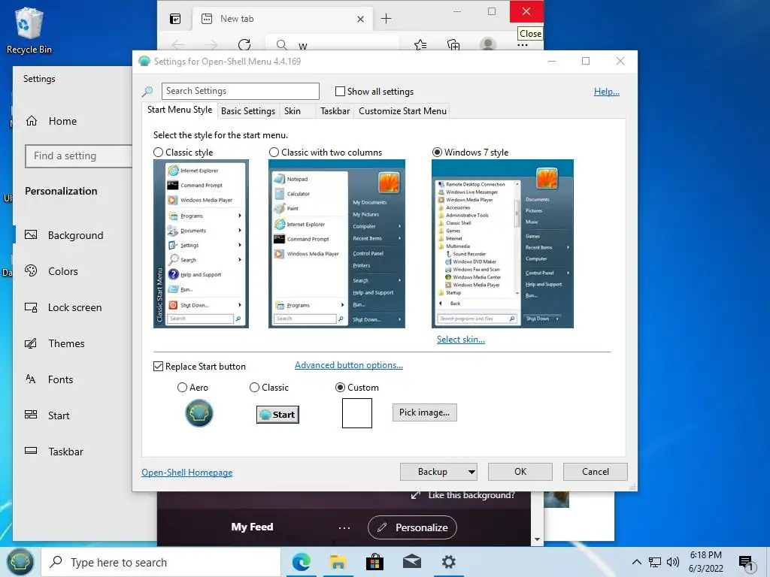Image resolution: width=770 pixels, height=577 pixels.
Task: Select Aero start button option
Action: click(x=182, y=388)
